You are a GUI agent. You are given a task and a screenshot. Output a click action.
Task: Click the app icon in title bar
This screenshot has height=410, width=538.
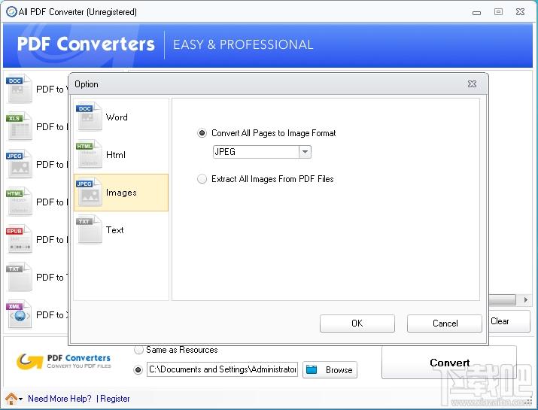coord(11,12)
